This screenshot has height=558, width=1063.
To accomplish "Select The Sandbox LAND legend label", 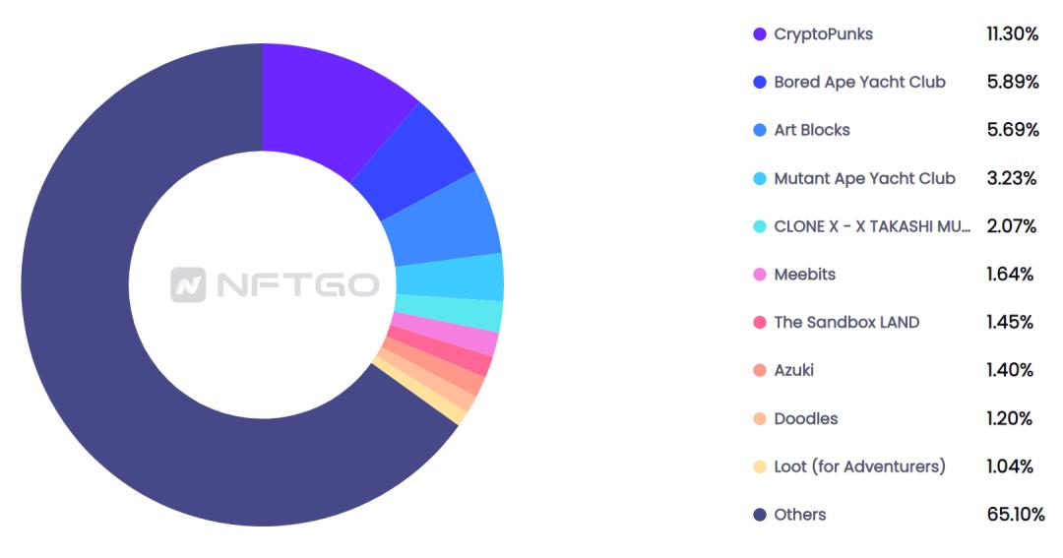I will point(846,322).
